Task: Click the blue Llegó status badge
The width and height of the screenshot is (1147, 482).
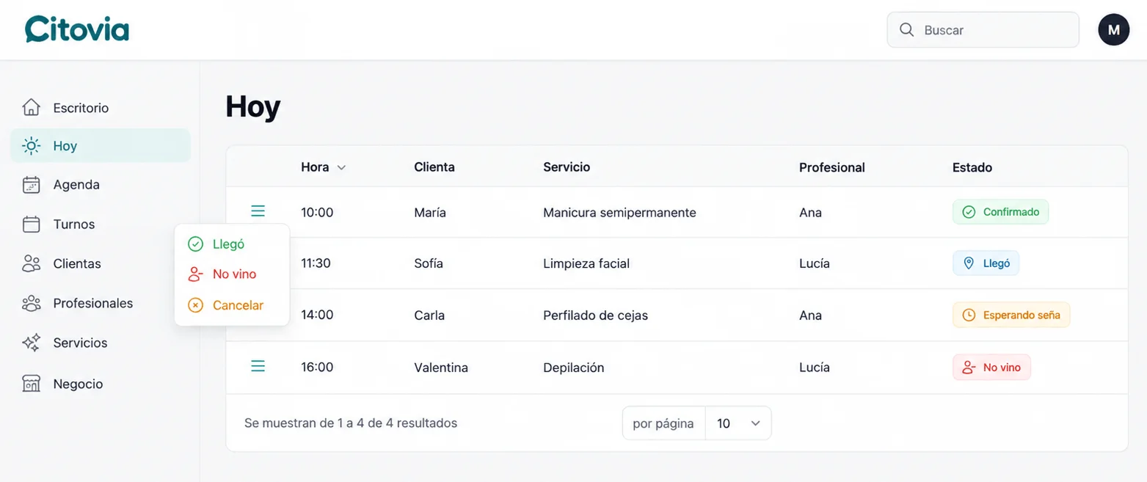Action: [x=986, y=263]
